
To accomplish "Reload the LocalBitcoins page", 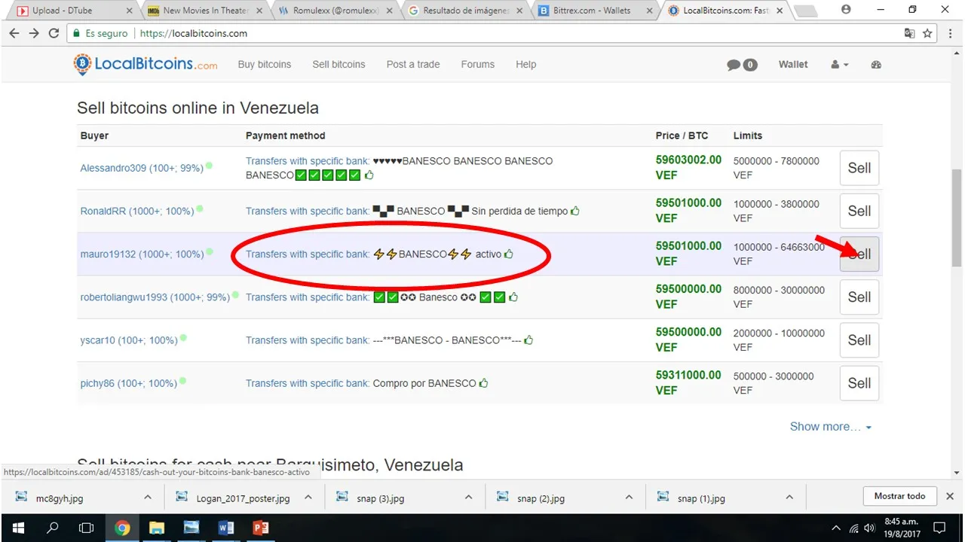I will (x=54, y=33).
